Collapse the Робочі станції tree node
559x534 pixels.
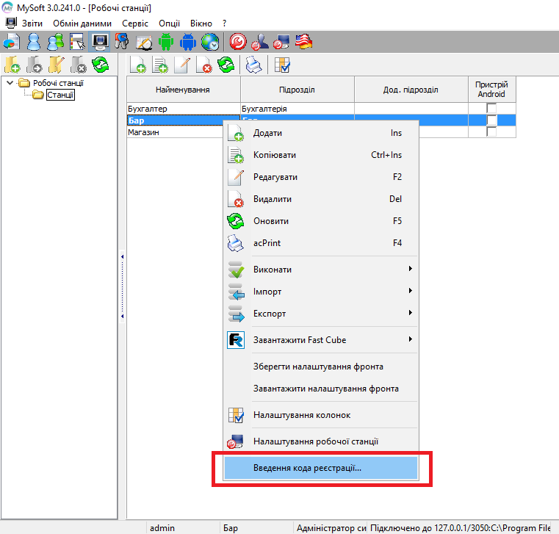(10, 83)
